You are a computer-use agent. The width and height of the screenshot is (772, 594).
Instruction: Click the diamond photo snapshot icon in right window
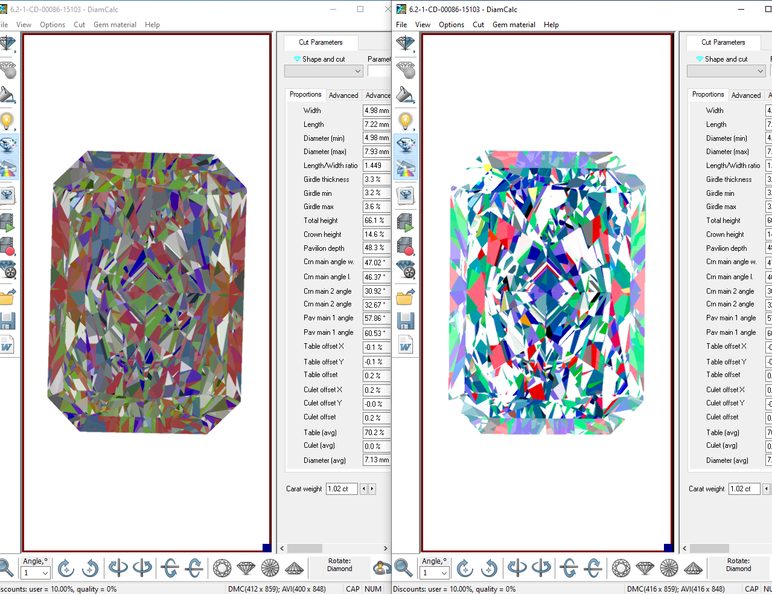pos(405,195)
